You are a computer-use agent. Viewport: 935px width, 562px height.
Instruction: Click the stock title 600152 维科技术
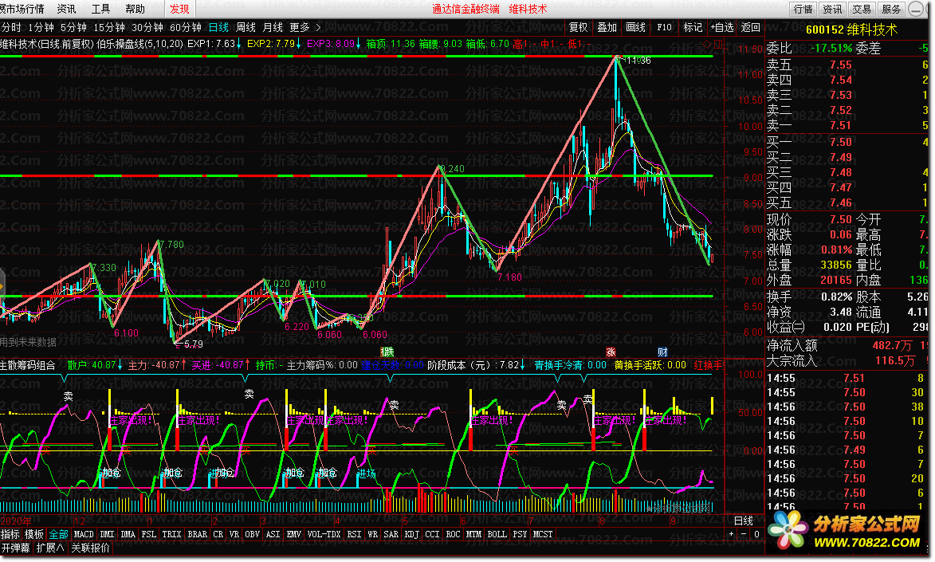pos(851,29)
